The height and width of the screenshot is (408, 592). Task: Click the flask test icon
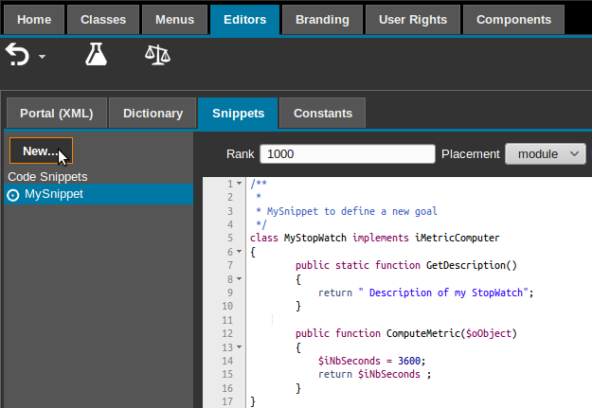point(96,55)
